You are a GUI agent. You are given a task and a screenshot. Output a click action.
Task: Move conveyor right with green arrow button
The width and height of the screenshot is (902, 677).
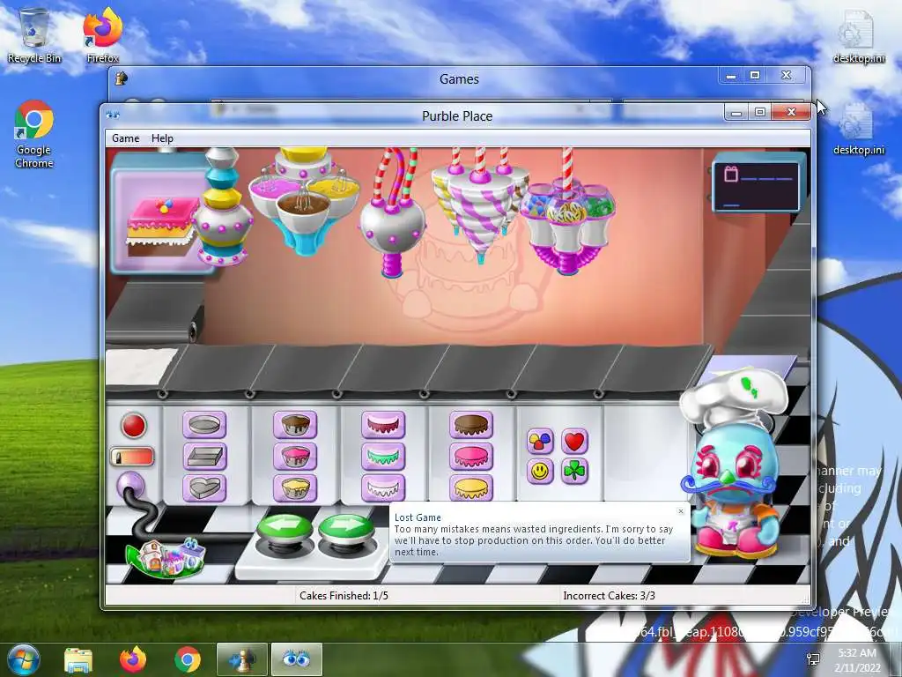click(x=345, y=530)
